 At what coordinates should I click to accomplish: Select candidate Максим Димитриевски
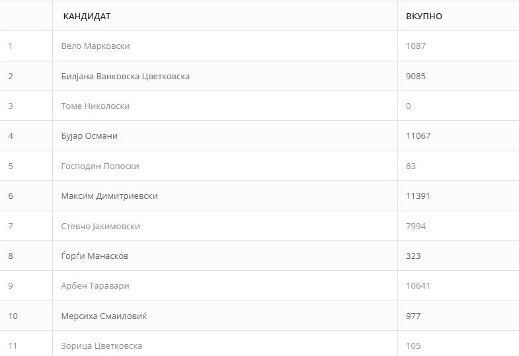110,196
